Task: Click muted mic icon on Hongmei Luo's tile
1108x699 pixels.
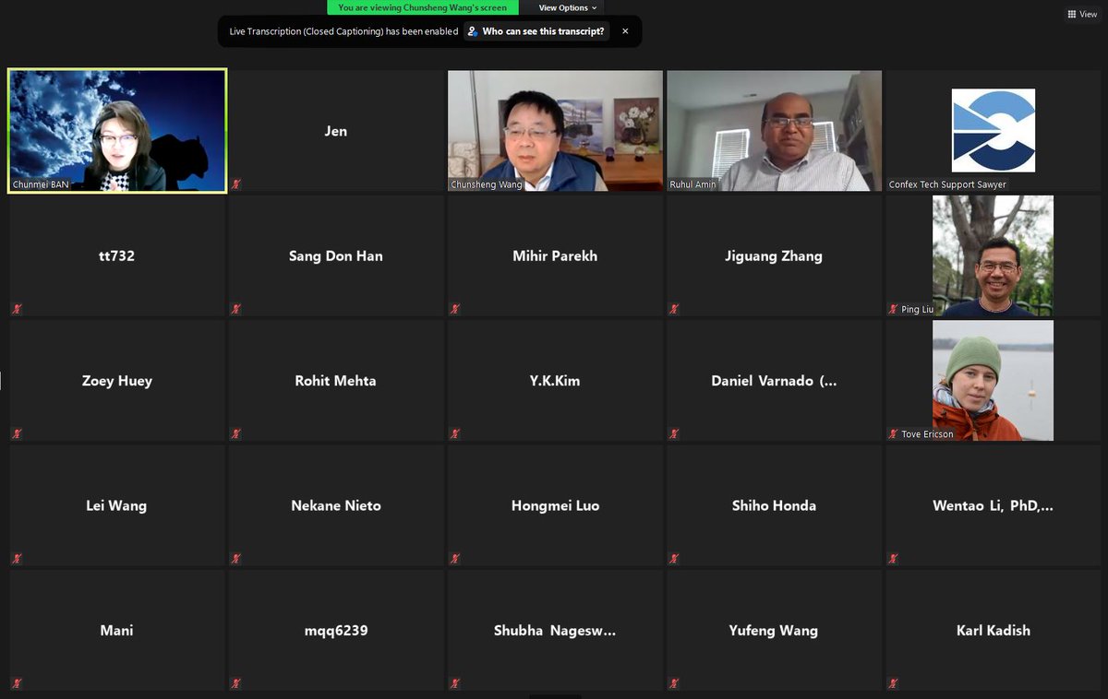Action: pyautogui.click(x=455, y=558)
